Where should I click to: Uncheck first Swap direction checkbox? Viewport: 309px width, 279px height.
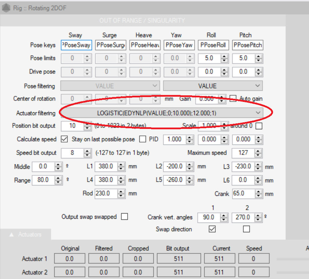212,229
